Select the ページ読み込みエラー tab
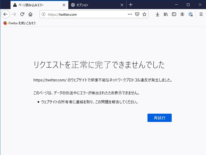The image size is (206, 155). [39, 5]
